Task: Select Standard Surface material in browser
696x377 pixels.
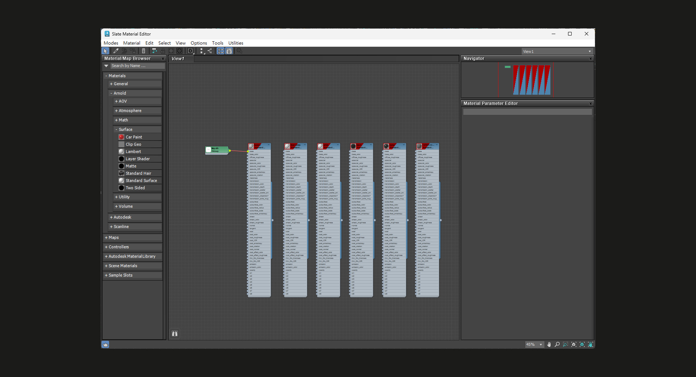Action: [x=140, y=181]
